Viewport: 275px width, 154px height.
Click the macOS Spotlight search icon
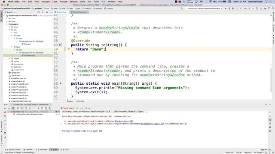click(x=266, y=2)
